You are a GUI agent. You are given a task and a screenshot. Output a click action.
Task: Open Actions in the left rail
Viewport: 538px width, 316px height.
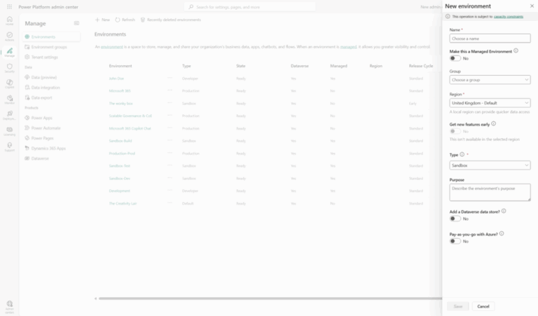(x=10, y=36)
